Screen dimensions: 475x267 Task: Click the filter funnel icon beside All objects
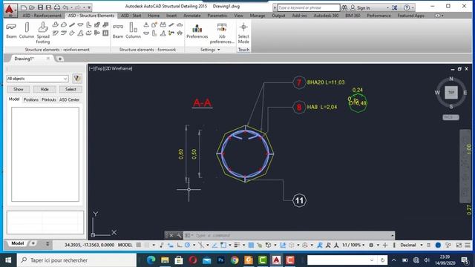77,79
